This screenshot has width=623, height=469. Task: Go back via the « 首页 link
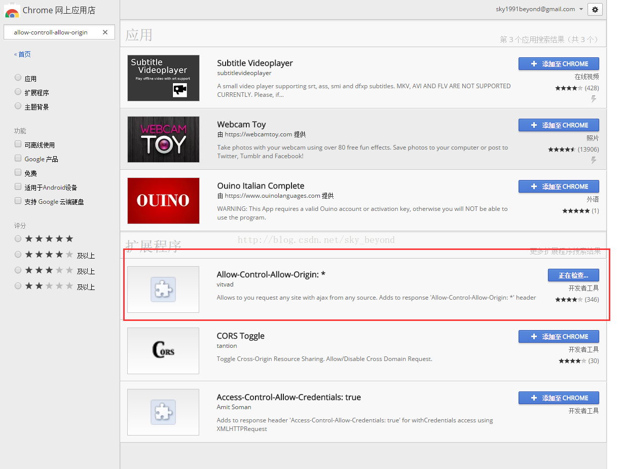22,54
